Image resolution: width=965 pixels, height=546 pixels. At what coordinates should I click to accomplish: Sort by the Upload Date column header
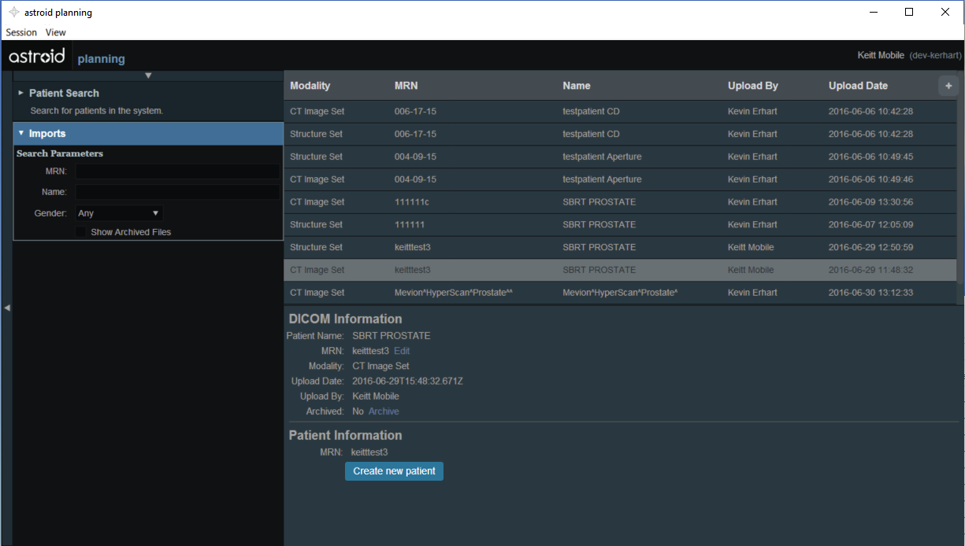click(857, 86)
